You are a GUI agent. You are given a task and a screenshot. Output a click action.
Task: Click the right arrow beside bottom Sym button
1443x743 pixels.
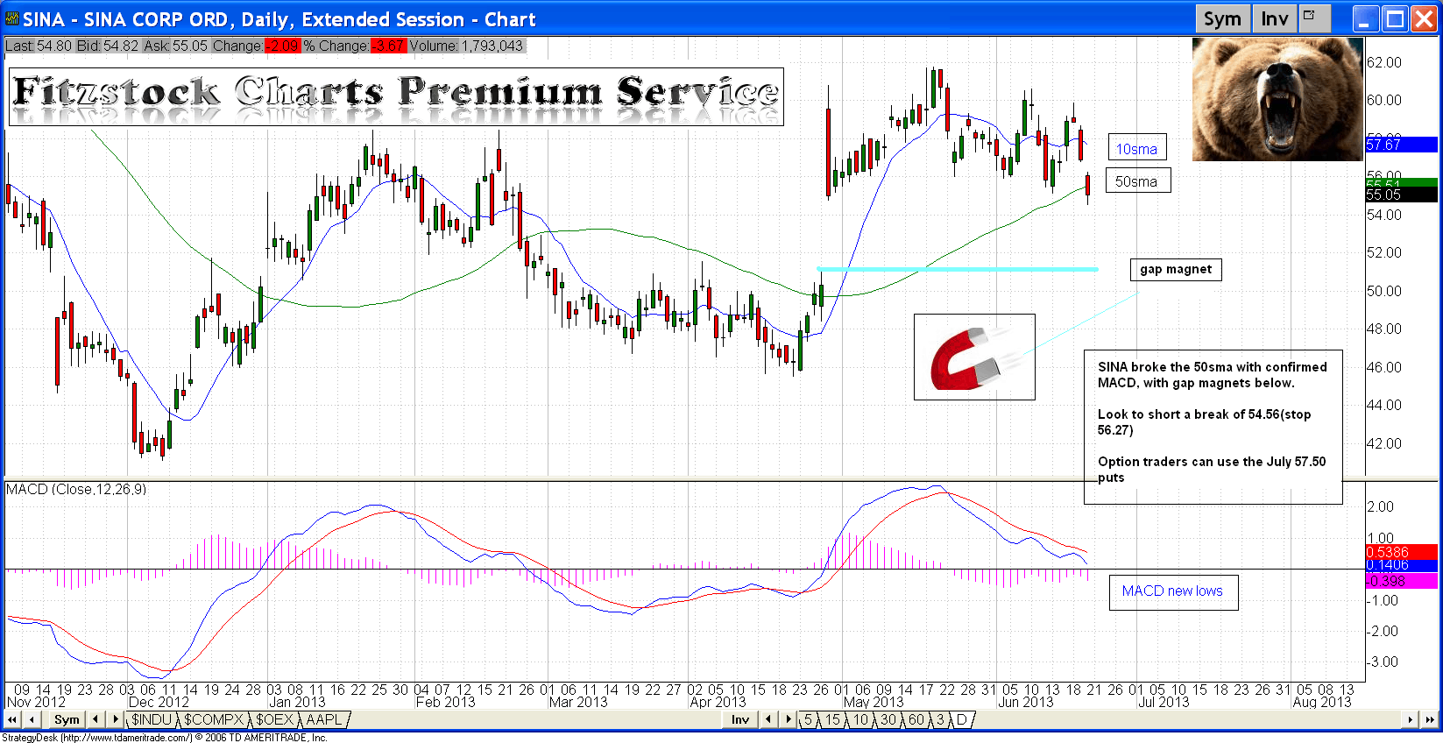point(115,719)
